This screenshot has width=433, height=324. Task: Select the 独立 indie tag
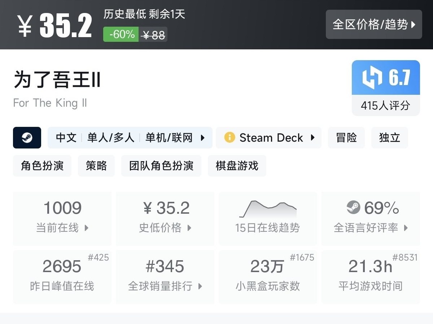click(x=389, y=138)
